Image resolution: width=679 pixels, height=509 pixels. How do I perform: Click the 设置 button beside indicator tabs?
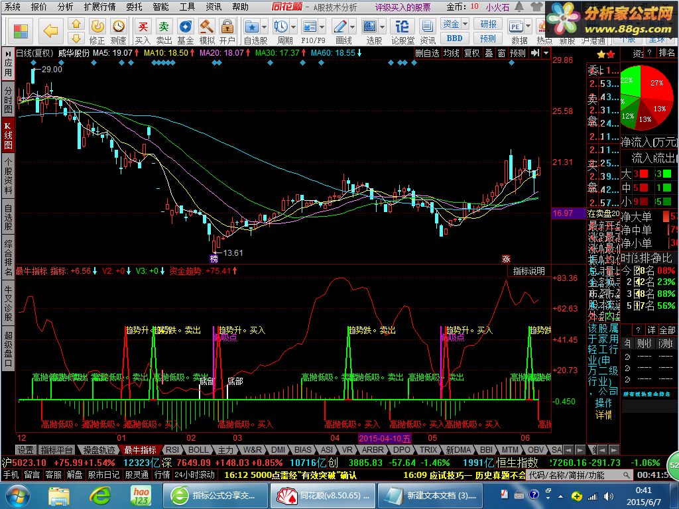(x=25, y=450)
